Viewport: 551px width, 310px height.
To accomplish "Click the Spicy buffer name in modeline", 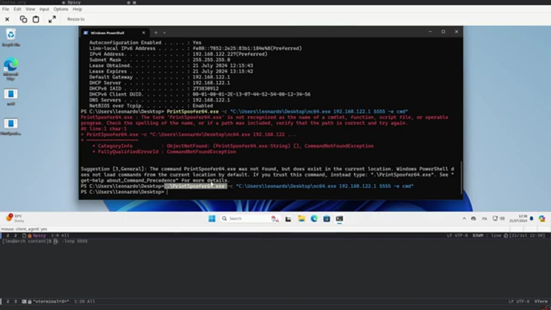I will [x=39, y=236].
